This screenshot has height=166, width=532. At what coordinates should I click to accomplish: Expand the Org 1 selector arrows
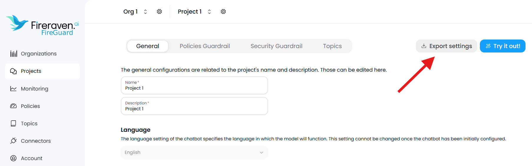point(146,11)
